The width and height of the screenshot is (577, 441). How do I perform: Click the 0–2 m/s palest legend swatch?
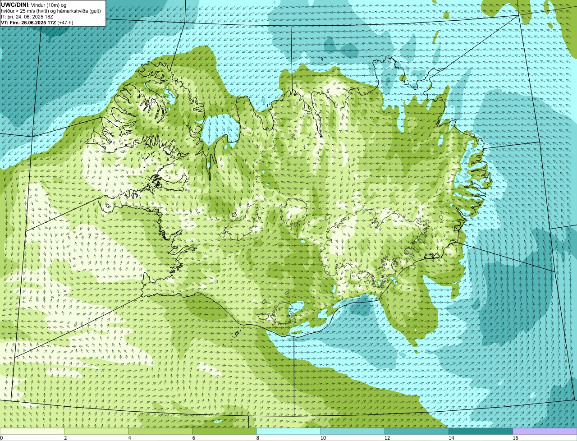pyautogui.click(x=32, y=431)
